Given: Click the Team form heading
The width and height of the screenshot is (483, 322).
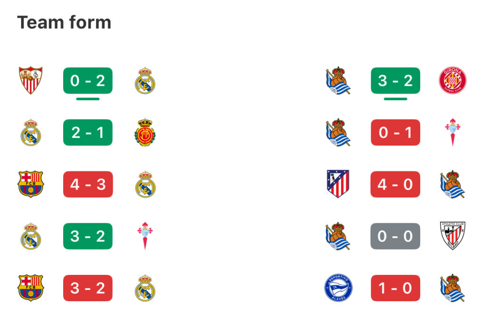Looking at the screenshot, I should (x=64, y=23).
